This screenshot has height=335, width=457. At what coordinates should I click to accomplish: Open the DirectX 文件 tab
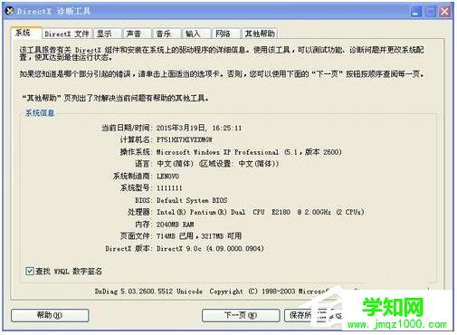(x=67, y=33)
